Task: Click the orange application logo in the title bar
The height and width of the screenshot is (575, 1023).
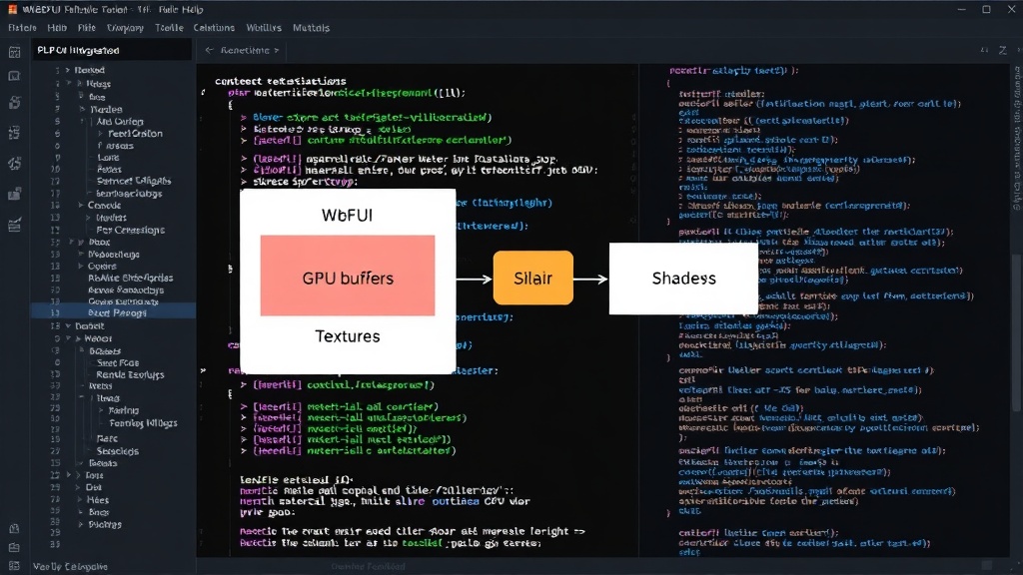Action: point(12,9)
